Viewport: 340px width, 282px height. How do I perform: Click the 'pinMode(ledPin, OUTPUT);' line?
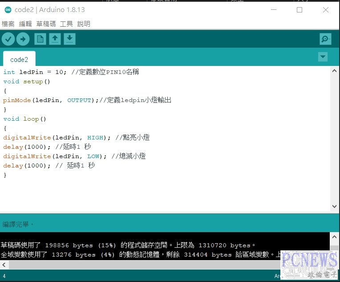point(51,100)
